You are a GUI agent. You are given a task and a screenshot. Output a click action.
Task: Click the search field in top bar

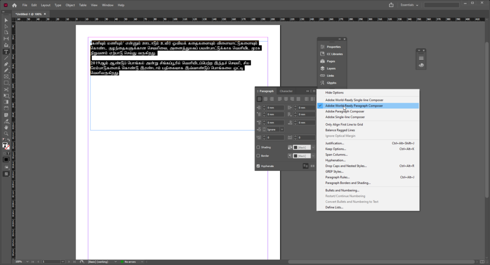click(x=442, y=5)
